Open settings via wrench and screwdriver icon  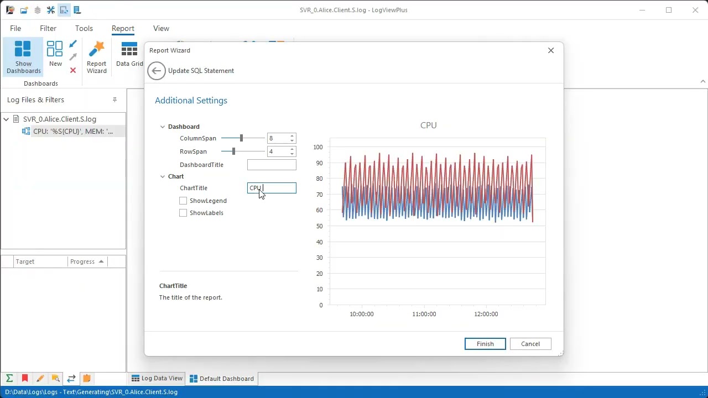[51, 10]
